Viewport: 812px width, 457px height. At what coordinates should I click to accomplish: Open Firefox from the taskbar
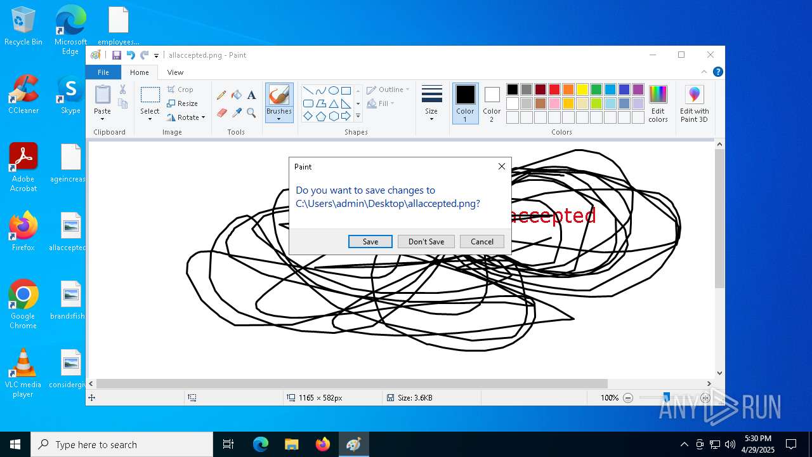[x=322, y=444]
